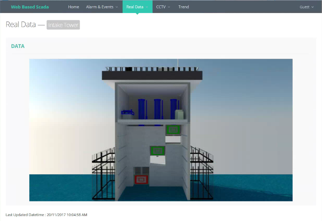Screen dimensions: 322x221
Task: Click the Intake Tower label badge
Action: pos(63,25)
